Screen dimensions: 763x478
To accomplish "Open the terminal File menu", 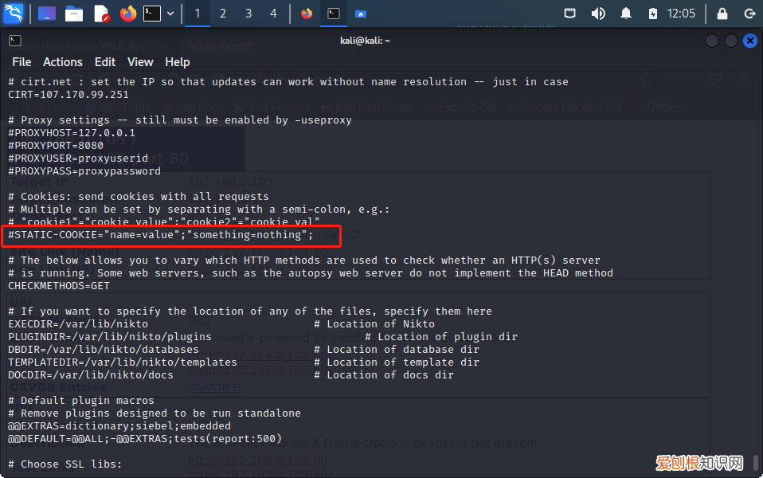I will [x=22, y=61].
